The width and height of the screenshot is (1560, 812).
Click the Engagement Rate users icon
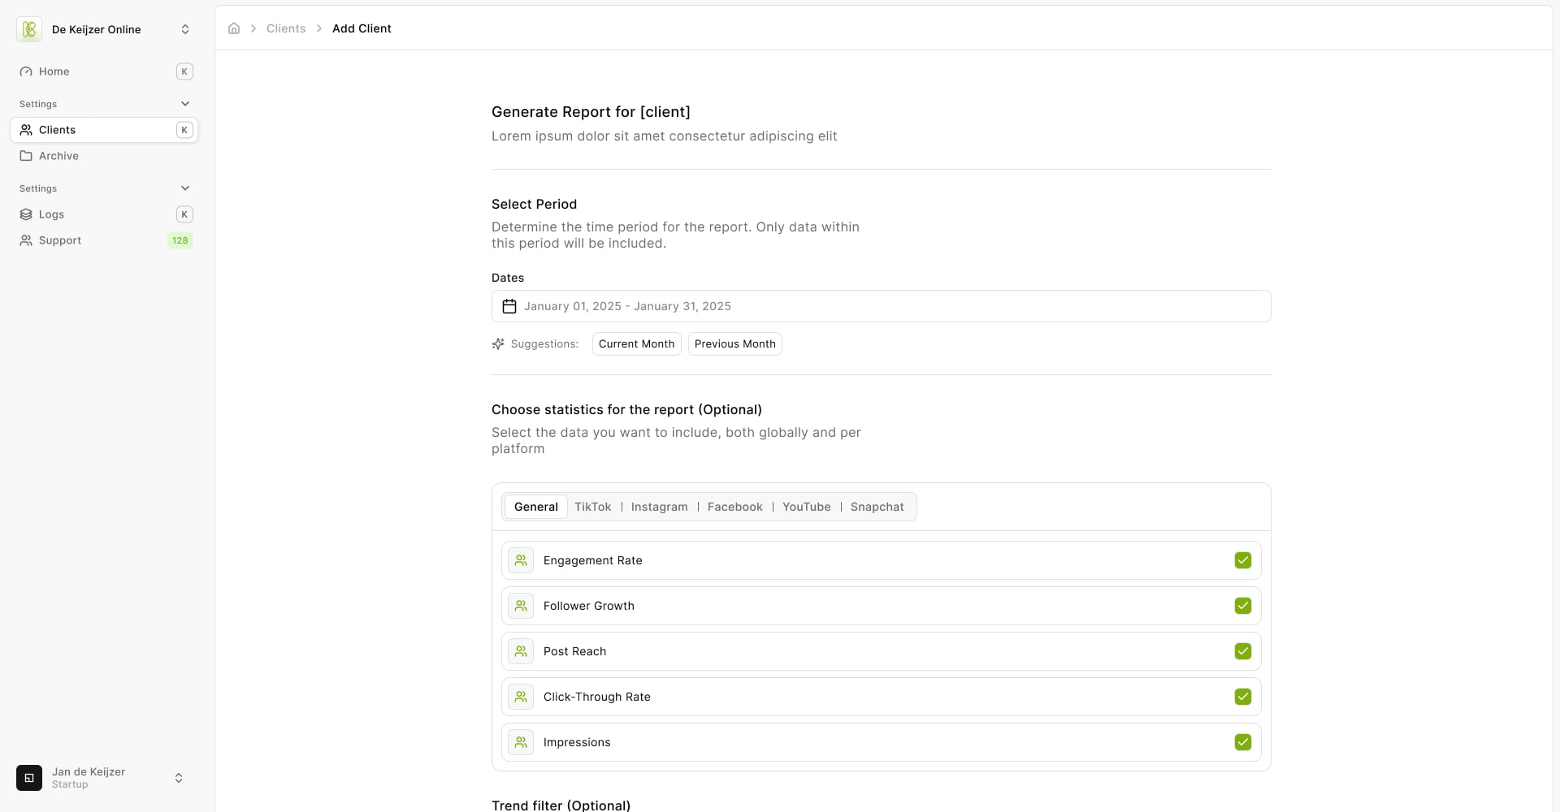pyautogui.click(x=521, y=560)
